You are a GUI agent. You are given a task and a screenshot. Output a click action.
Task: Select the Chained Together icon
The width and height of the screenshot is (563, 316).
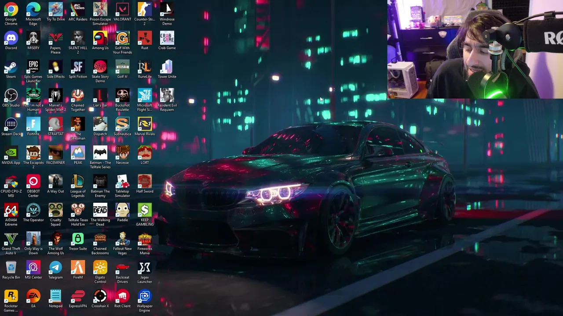(x=78, y=95)
